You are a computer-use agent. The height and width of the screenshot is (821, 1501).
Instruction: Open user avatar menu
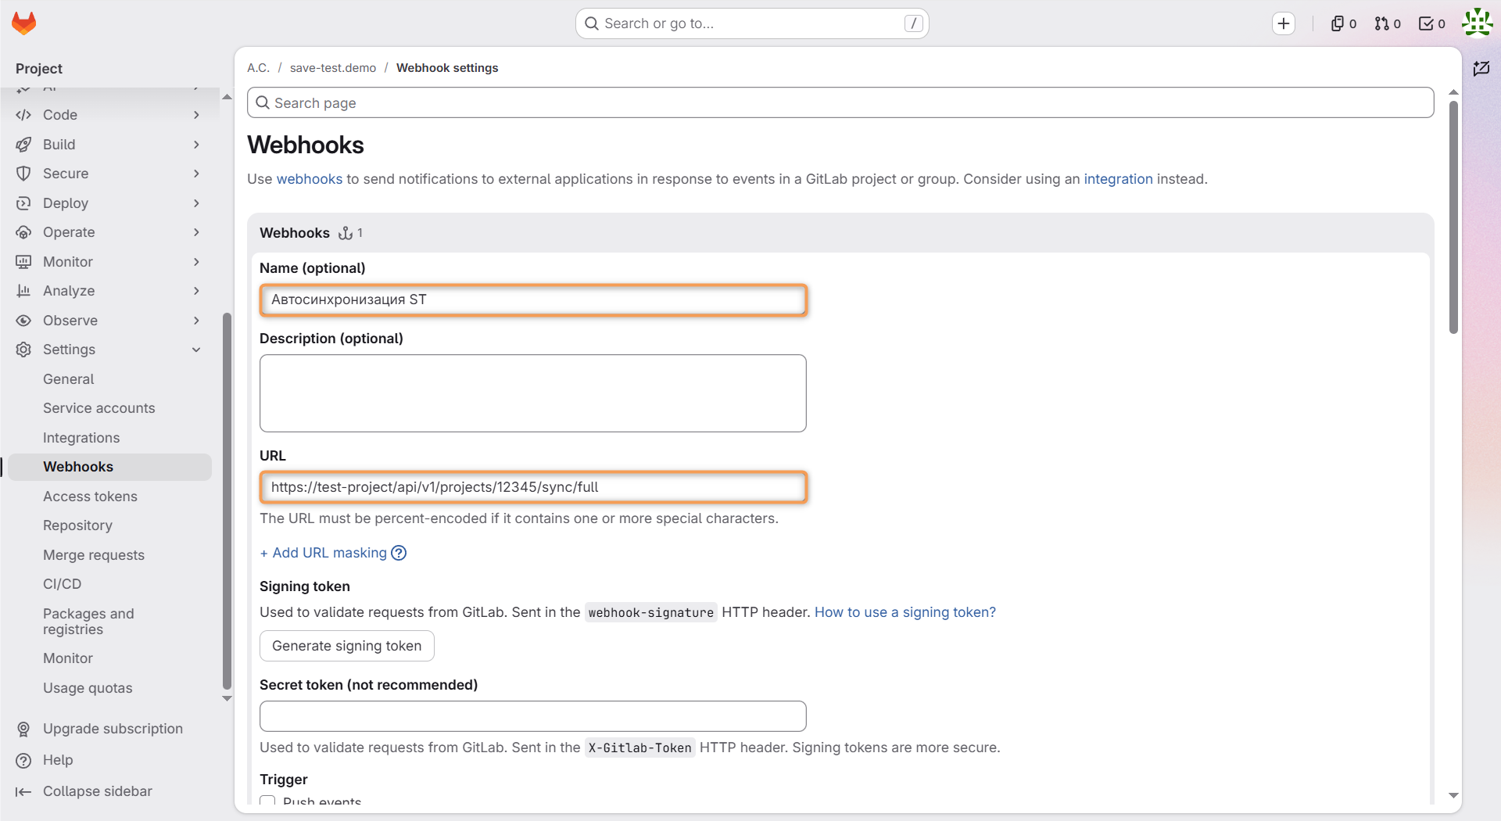1478,23
